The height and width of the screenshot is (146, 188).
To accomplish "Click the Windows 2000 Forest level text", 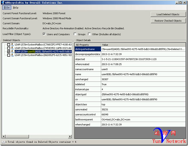I will click(x=54, y=13).
